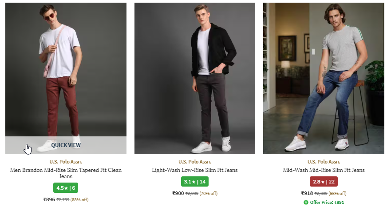Viewport: 387px width, 219px height.
Task: Open Light-Wash Low-Rise Slim Fit Jeans title
Action: 194,170
